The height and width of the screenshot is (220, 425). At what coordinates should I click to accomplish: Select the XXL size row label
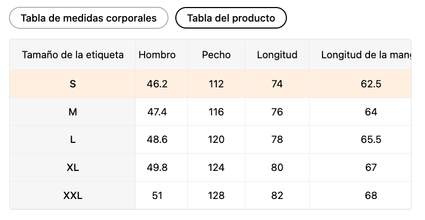[x=73, y=196]
